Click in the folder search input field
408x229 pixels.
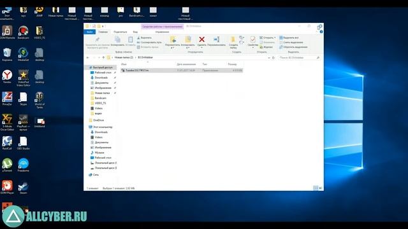pos(299,58)
